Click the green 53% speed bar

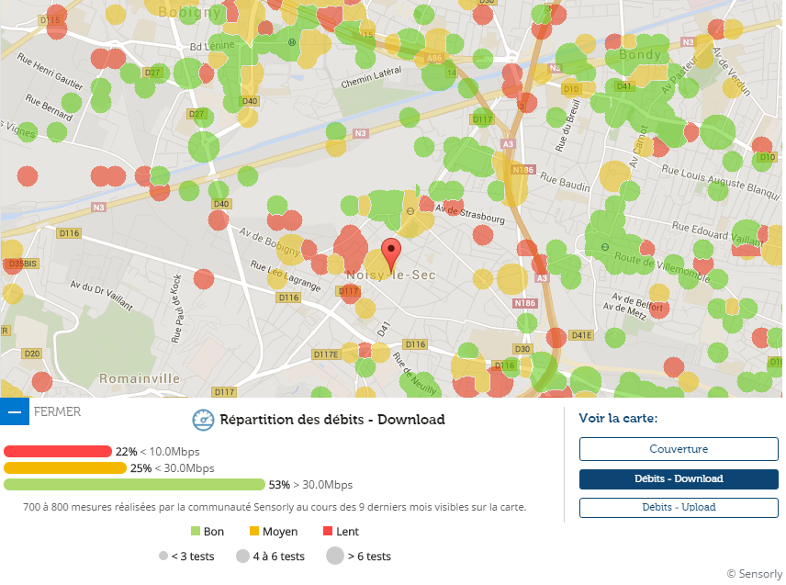(x=134, y=485)
